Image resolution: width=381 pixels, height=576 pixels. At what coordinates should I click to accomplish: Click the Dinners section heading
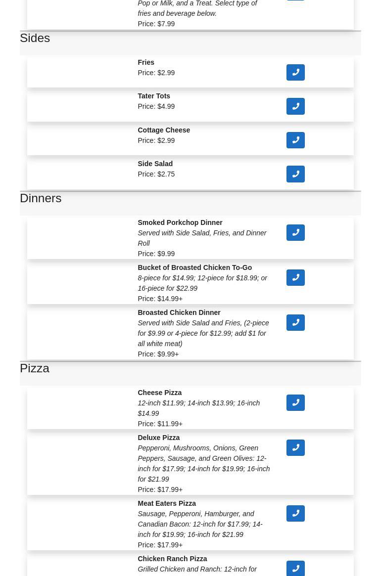pos(41,198)
